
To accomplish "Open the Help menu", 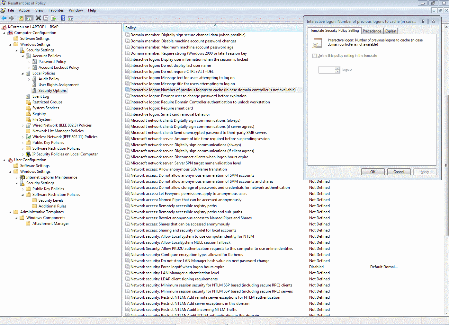I will click(x=92, y=10).
